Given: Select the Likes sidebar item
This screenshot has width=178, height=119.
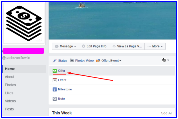Looking at the screenshot, I should point(9,93).
